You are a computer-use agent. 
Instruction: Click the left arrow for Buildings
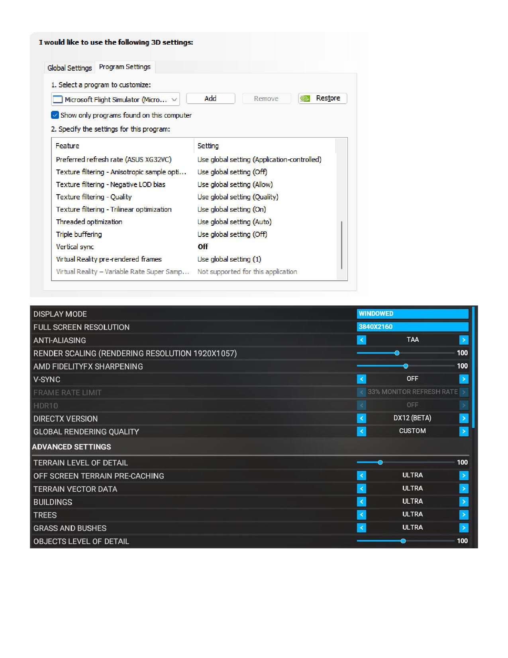click(361, 502)
